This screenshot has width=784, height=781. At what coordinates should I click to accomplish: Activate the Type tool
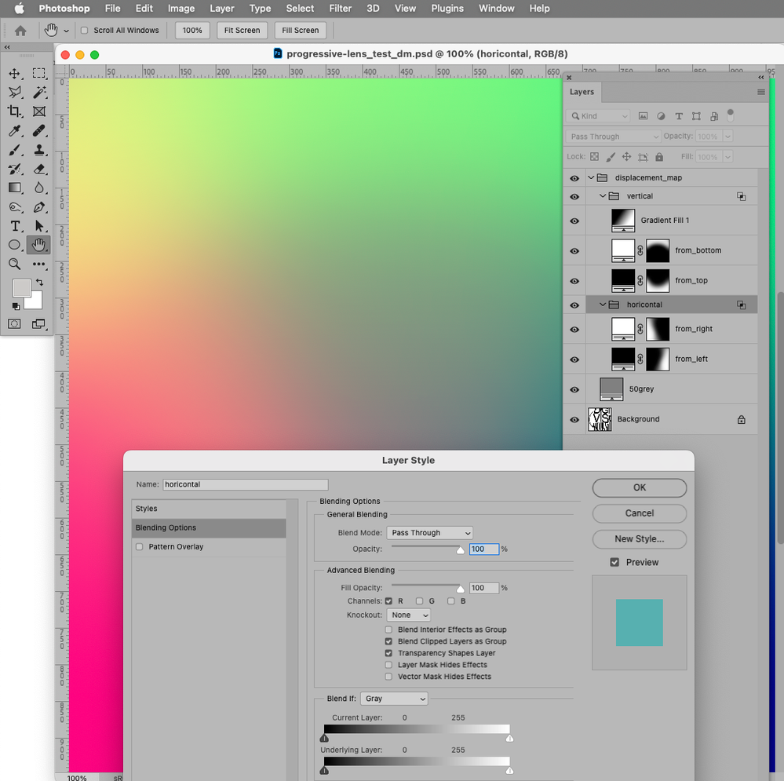pos(17,225)
